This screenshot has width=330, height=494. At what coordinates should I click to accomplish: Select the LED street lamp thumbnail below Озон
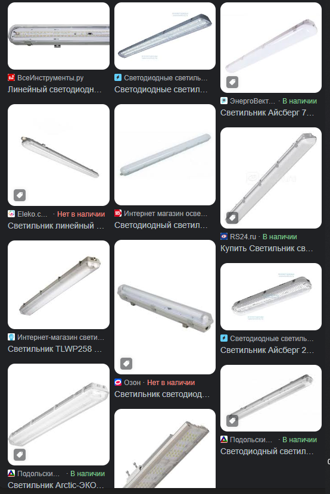[165, 449]
